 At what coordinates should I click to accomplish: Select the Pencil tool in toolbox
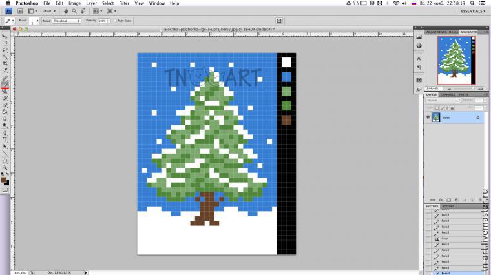[x=5, y=85]
